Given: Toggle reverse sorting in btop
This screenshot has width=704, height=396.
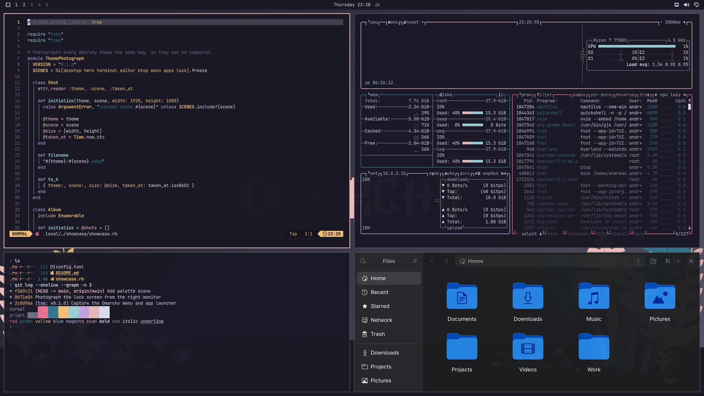Looking at the screenshot, I should click(x=625, y=95).
